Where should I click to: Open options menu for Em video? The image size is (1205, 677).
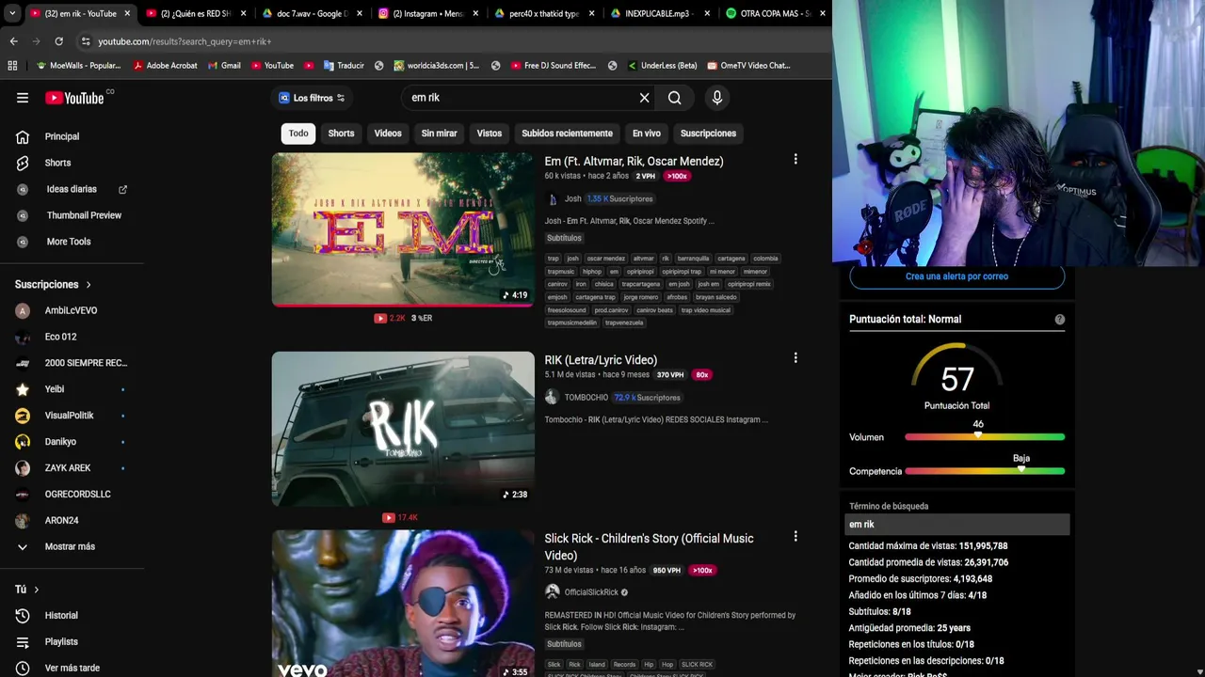pos(795,160)
